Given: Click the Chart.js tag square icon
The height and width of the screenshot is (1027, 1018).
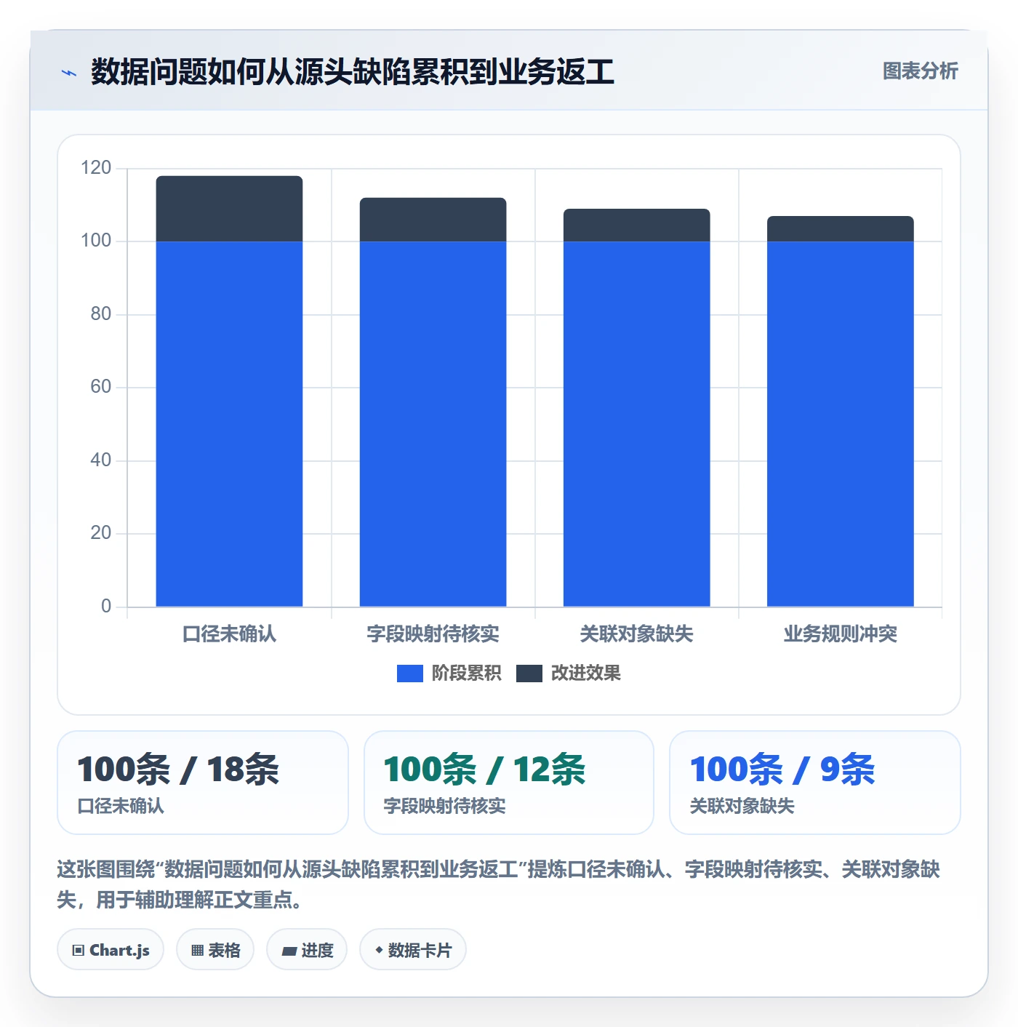Looking at the screenshot, I should (x=79, y=951).
